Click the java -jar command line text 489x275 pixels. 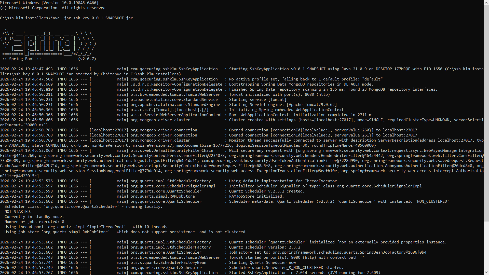pyautogui.click(x=92, y=18)
